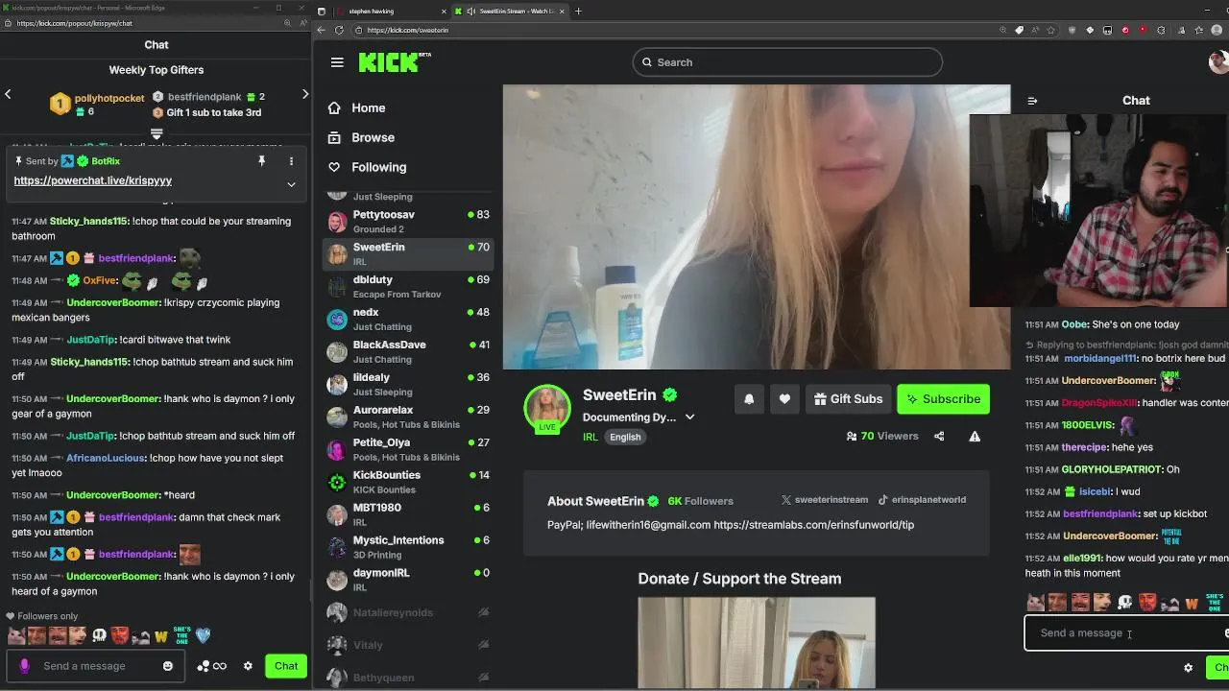Select Mystic_Intentions channel in sidebar
Viewport: 1229px width, 691px height.
coord(408,547)
